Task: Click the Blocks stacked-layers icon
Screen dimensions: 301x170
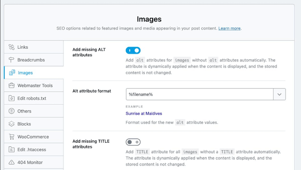Action: tap(12, 124)
